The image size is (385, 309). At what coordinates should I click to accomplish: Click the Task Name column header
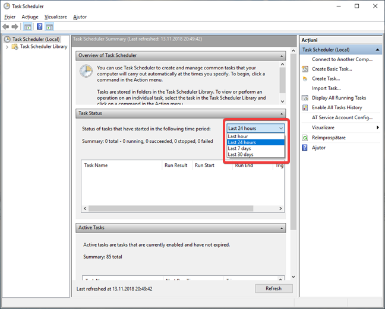coord(121,165)
